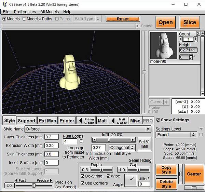Switch to the Printer tab
Screen dimensions: 205x192
tap(67, 121)
